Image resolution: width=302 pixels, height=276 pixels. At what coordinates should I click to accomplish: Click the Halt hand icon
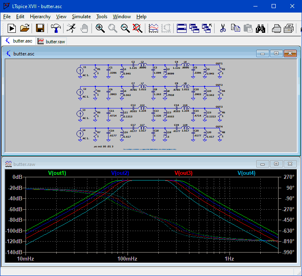(84, 28)
